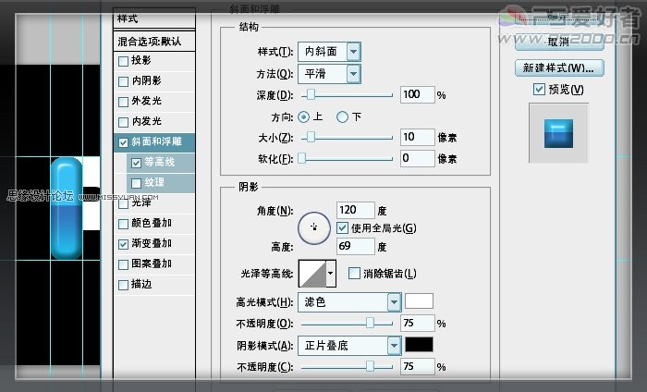Screen dimensions: 647x392
Task: Uncheck the 斜面和浮雕 checkbox
Action: point(123,142)
